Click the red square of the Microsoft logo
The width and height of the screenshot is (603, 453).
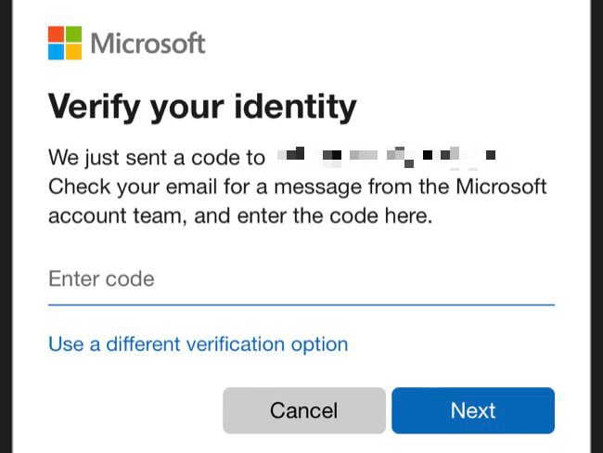(56, 34)
